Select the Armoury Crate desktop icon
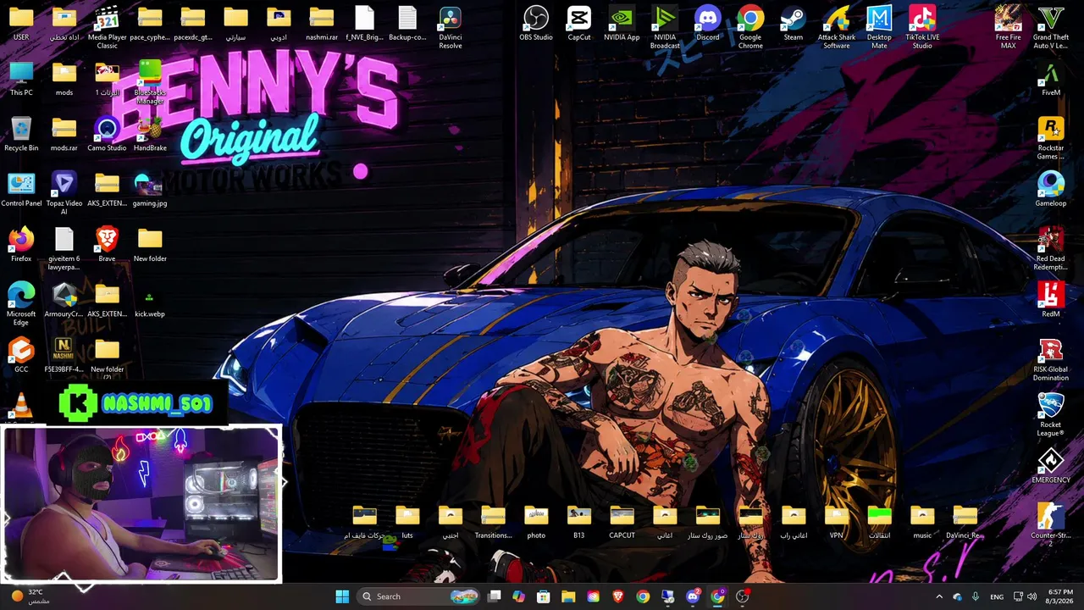The width and height of the screenshot is (1084, 610). [x=64, y=301]
